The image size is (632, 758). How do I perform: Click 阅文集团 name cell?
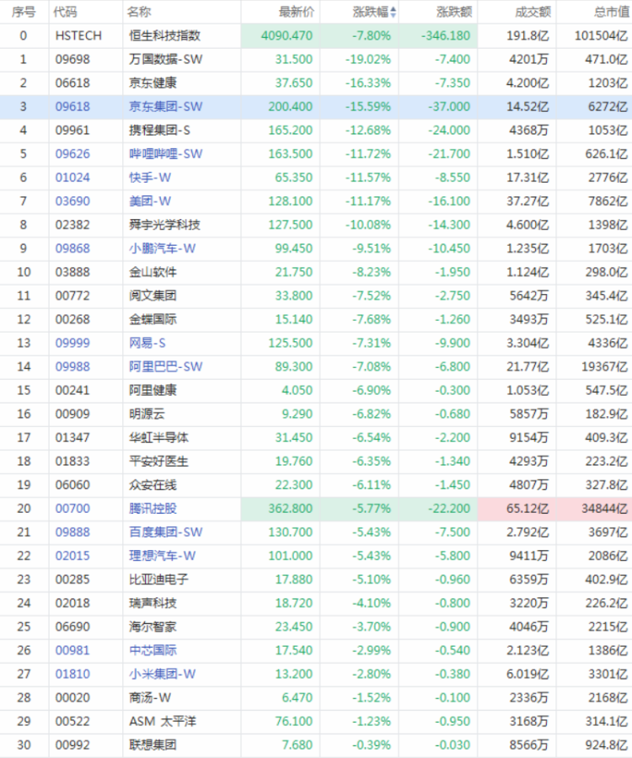(153, 296)
